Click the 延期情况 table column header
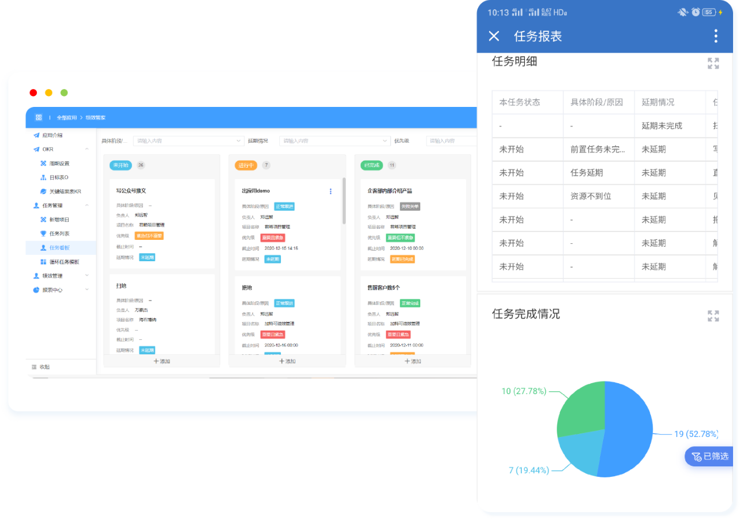This screenshot has height=519, width=740. tap(669, 102)
